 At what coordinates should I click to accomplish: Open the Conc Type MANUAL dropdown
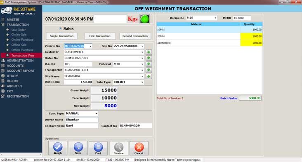coord(96,113)
